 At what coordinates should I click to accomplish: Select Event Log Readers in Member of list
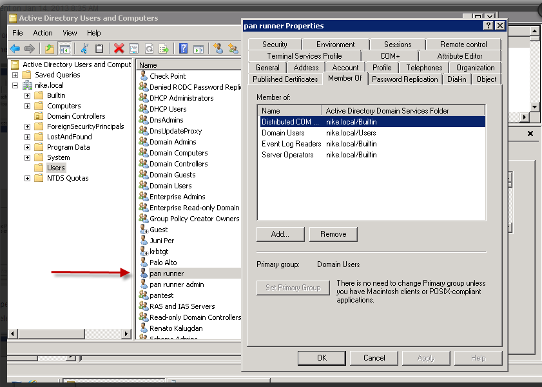tap(372, 144)
